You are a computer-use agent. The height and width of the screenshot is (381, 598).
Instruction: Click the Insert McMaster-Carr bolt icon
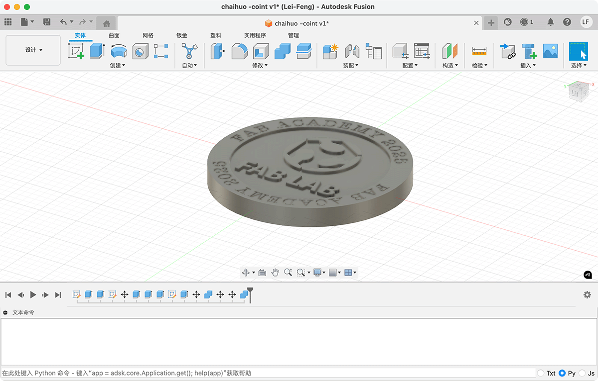529,51
